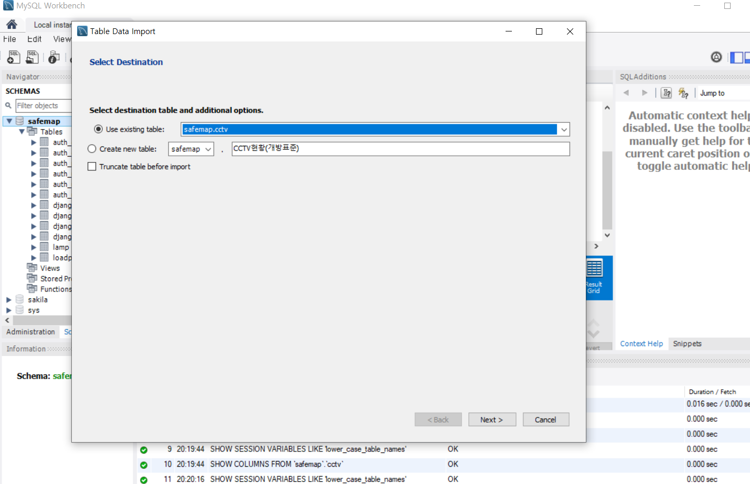This screenshot has width=750, height=484.
Task: Cancel the Table Data Import wizard
Action: point(545,420)
